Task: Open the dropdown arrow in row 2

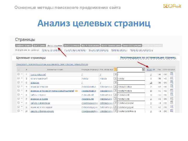Action: click(x=22, y=78)
